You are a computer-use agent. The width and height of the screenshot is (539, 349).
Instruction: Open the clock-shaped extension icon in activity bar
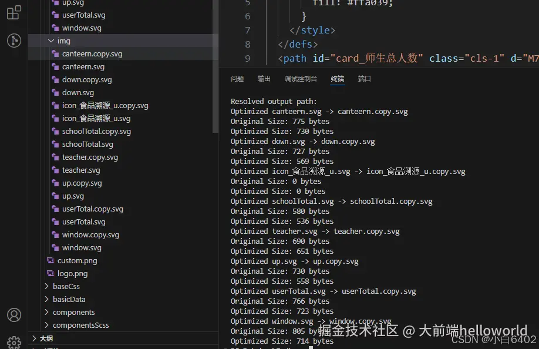[x=14, y=41]
